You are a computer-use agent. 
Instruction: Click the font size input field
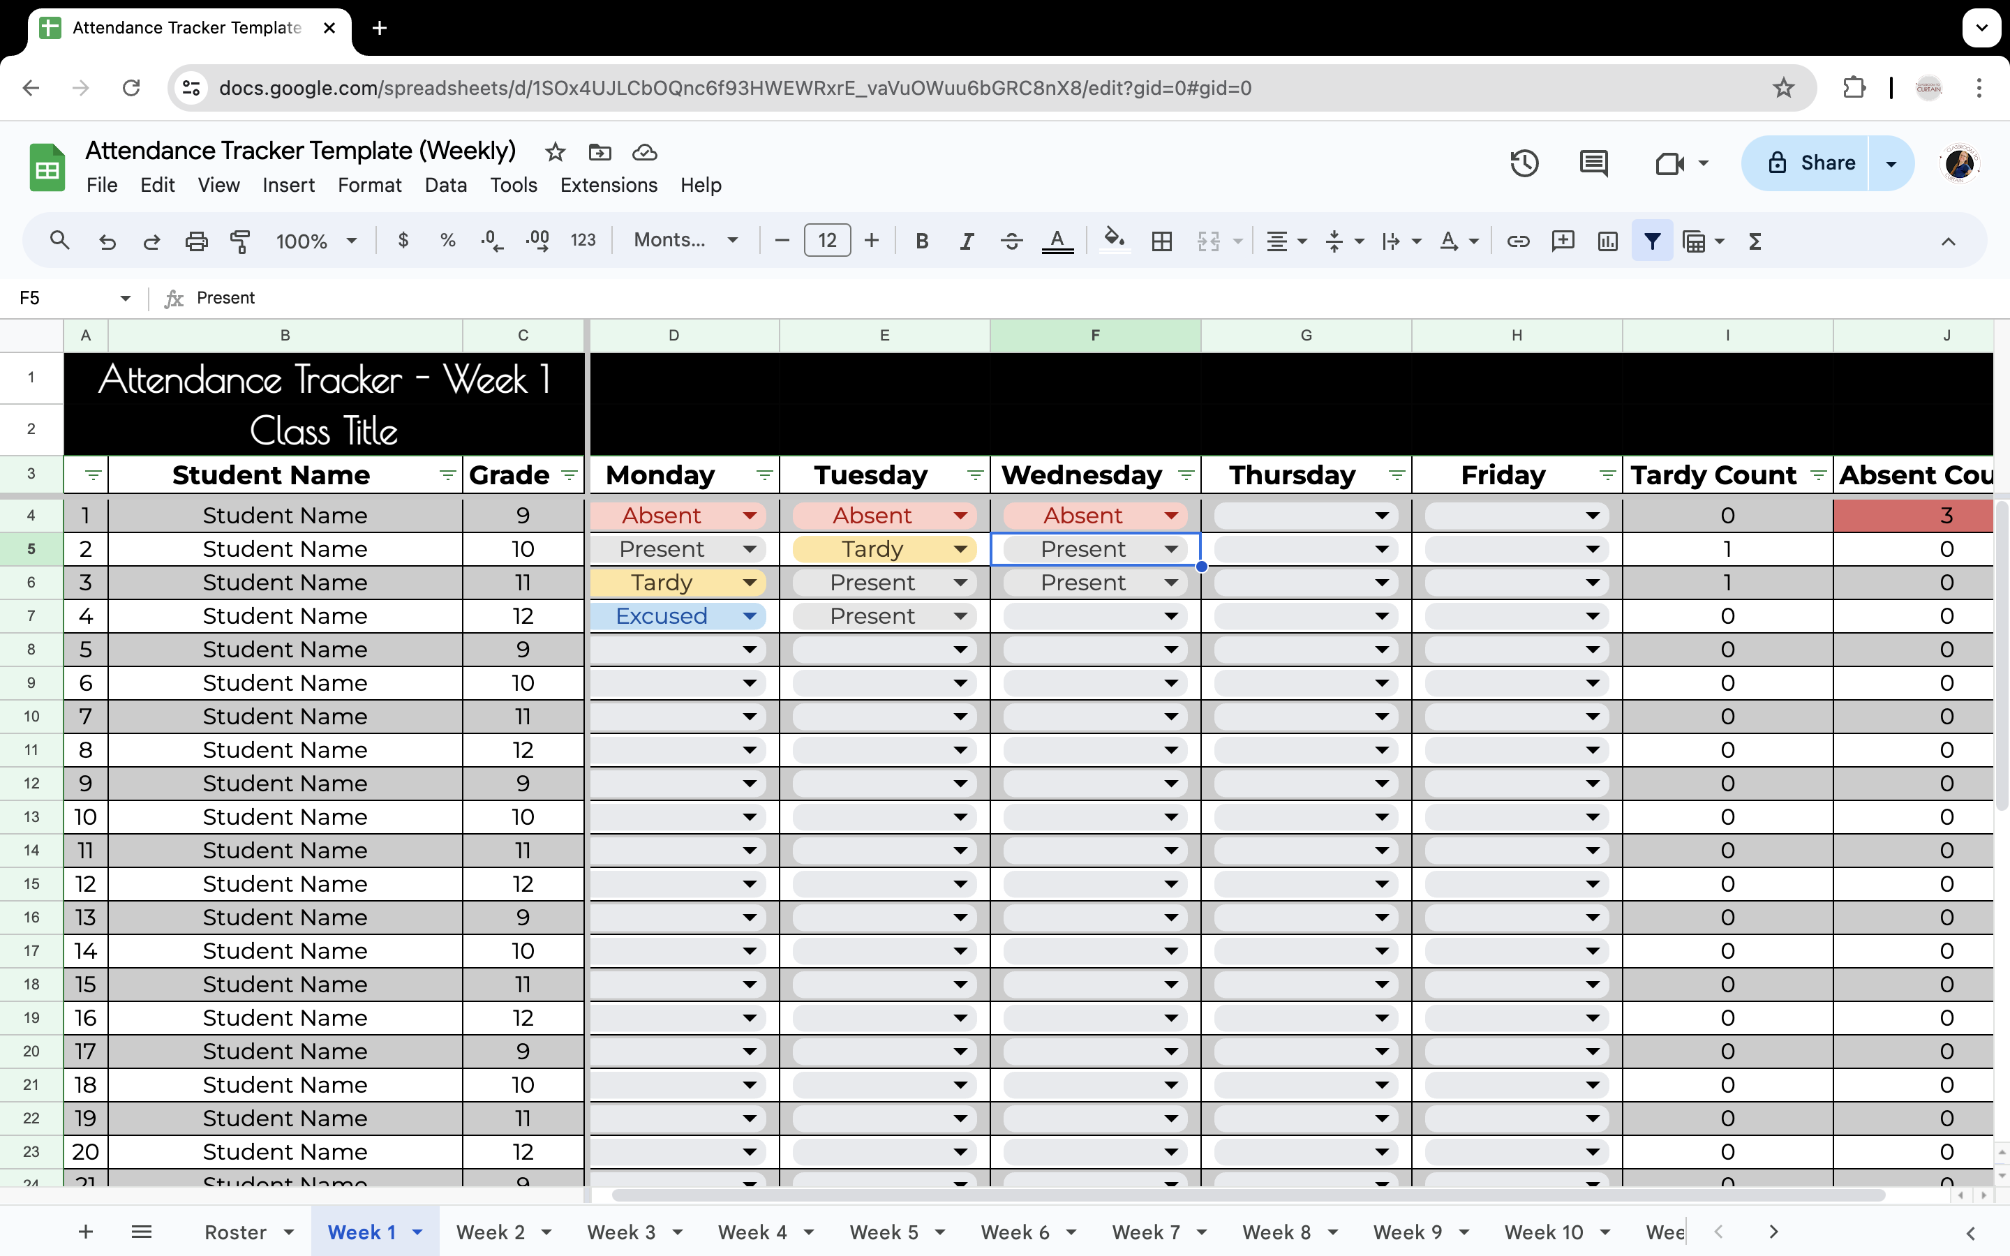pos(827,241)
